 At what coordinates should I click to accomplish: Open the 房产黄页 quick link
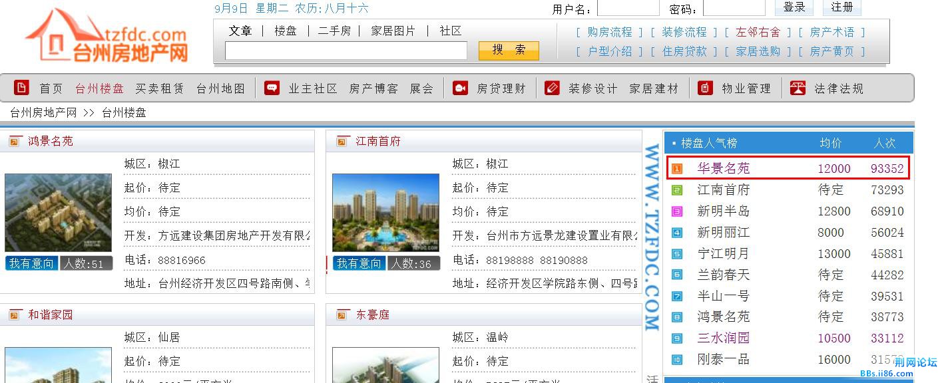(x=832, y=51)
